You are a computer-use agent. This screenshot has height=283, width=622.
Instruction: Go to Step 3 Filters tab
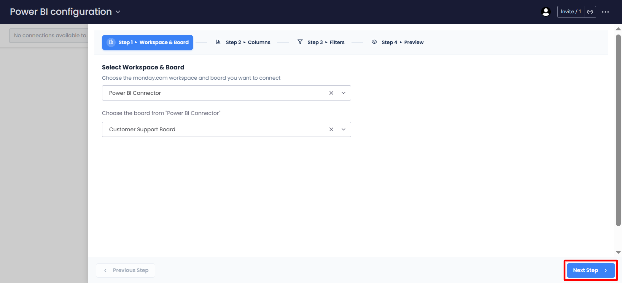pyautogui.click(x=321, y=42)
